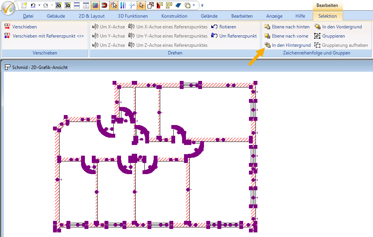Expand the stacked windows dropdown

pos(194,5)
